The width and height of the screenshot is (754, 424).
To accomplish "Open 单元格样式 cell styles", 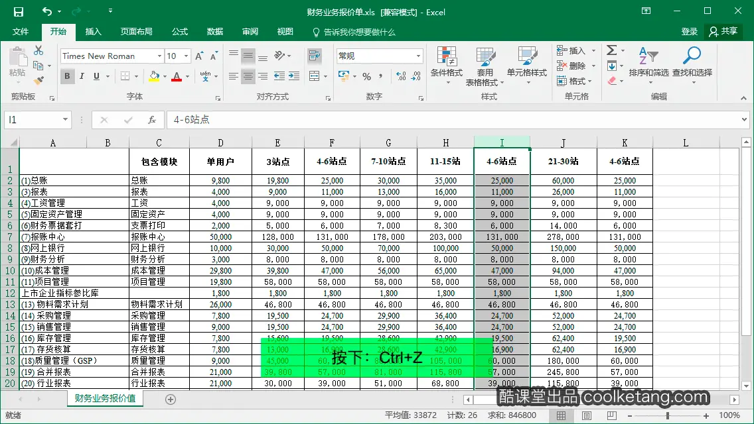I will (526, 66).
